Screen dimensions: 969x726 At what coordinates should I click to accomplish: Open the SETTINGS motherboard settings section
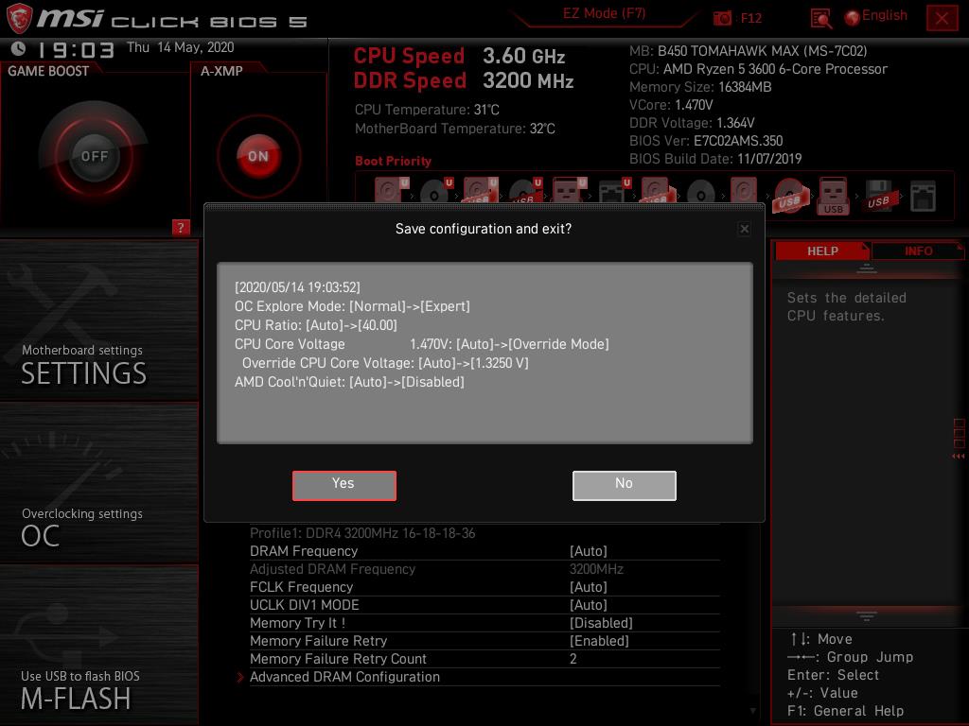[x=98, y=321]
